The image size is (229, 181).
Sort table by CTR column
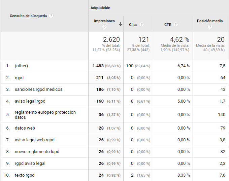click(x=168, y=25)
